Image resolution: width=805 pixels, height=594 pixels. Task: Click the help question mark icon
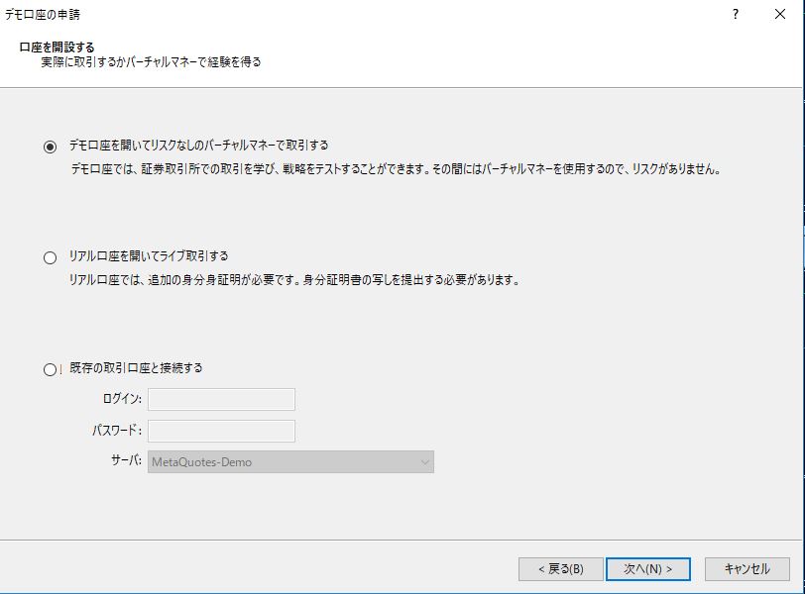tap(736, 14)
